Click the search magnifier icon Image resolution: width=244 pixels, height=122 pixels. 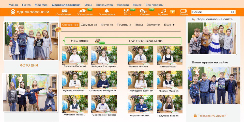tap(233, 12)
